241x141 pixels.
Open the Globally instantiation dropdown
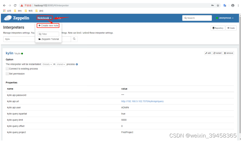[x=47, y=64]
